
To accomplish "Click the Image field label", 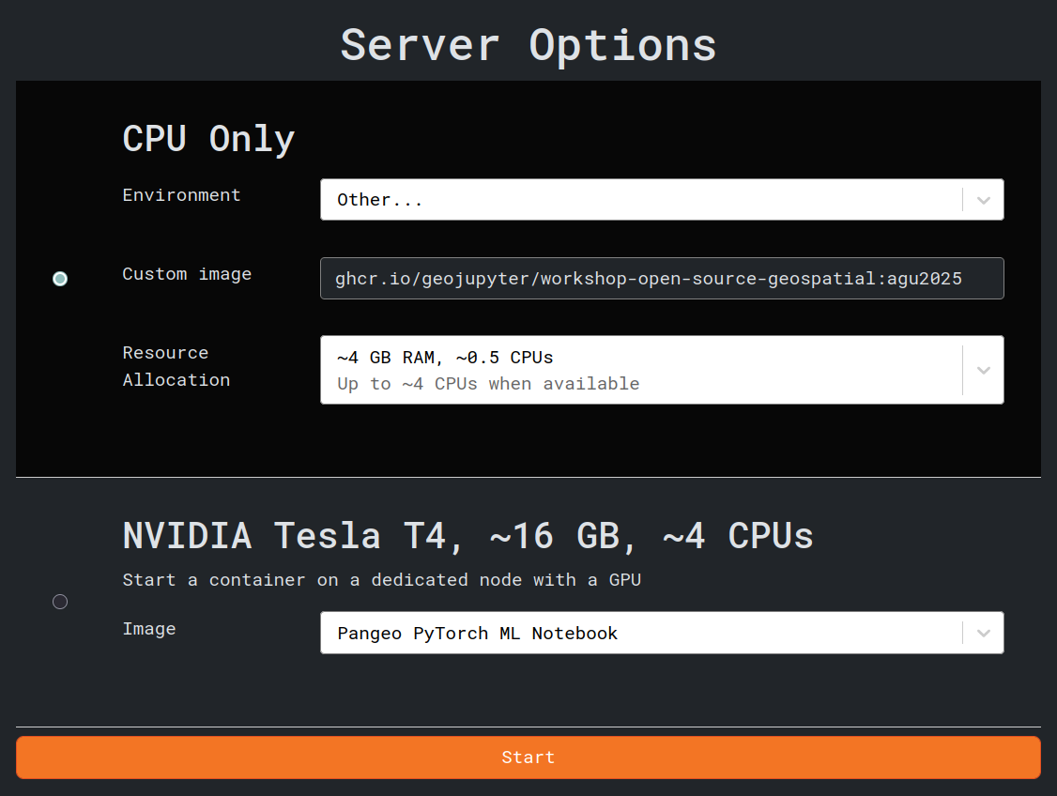I will (x=148, y=629).
